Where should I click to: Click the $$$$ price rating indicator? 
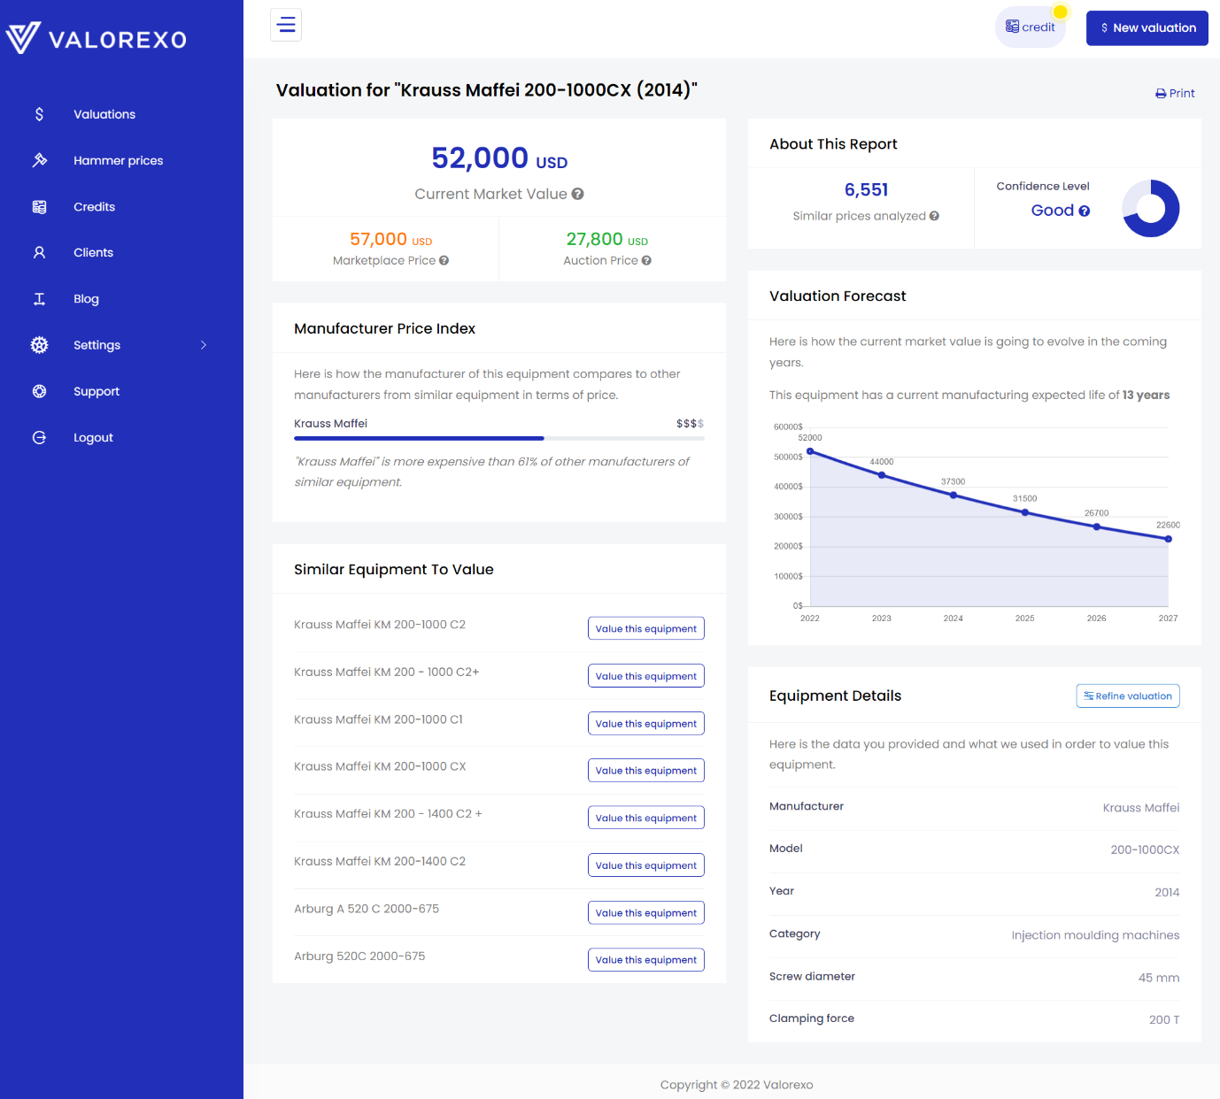coord(690,424)
